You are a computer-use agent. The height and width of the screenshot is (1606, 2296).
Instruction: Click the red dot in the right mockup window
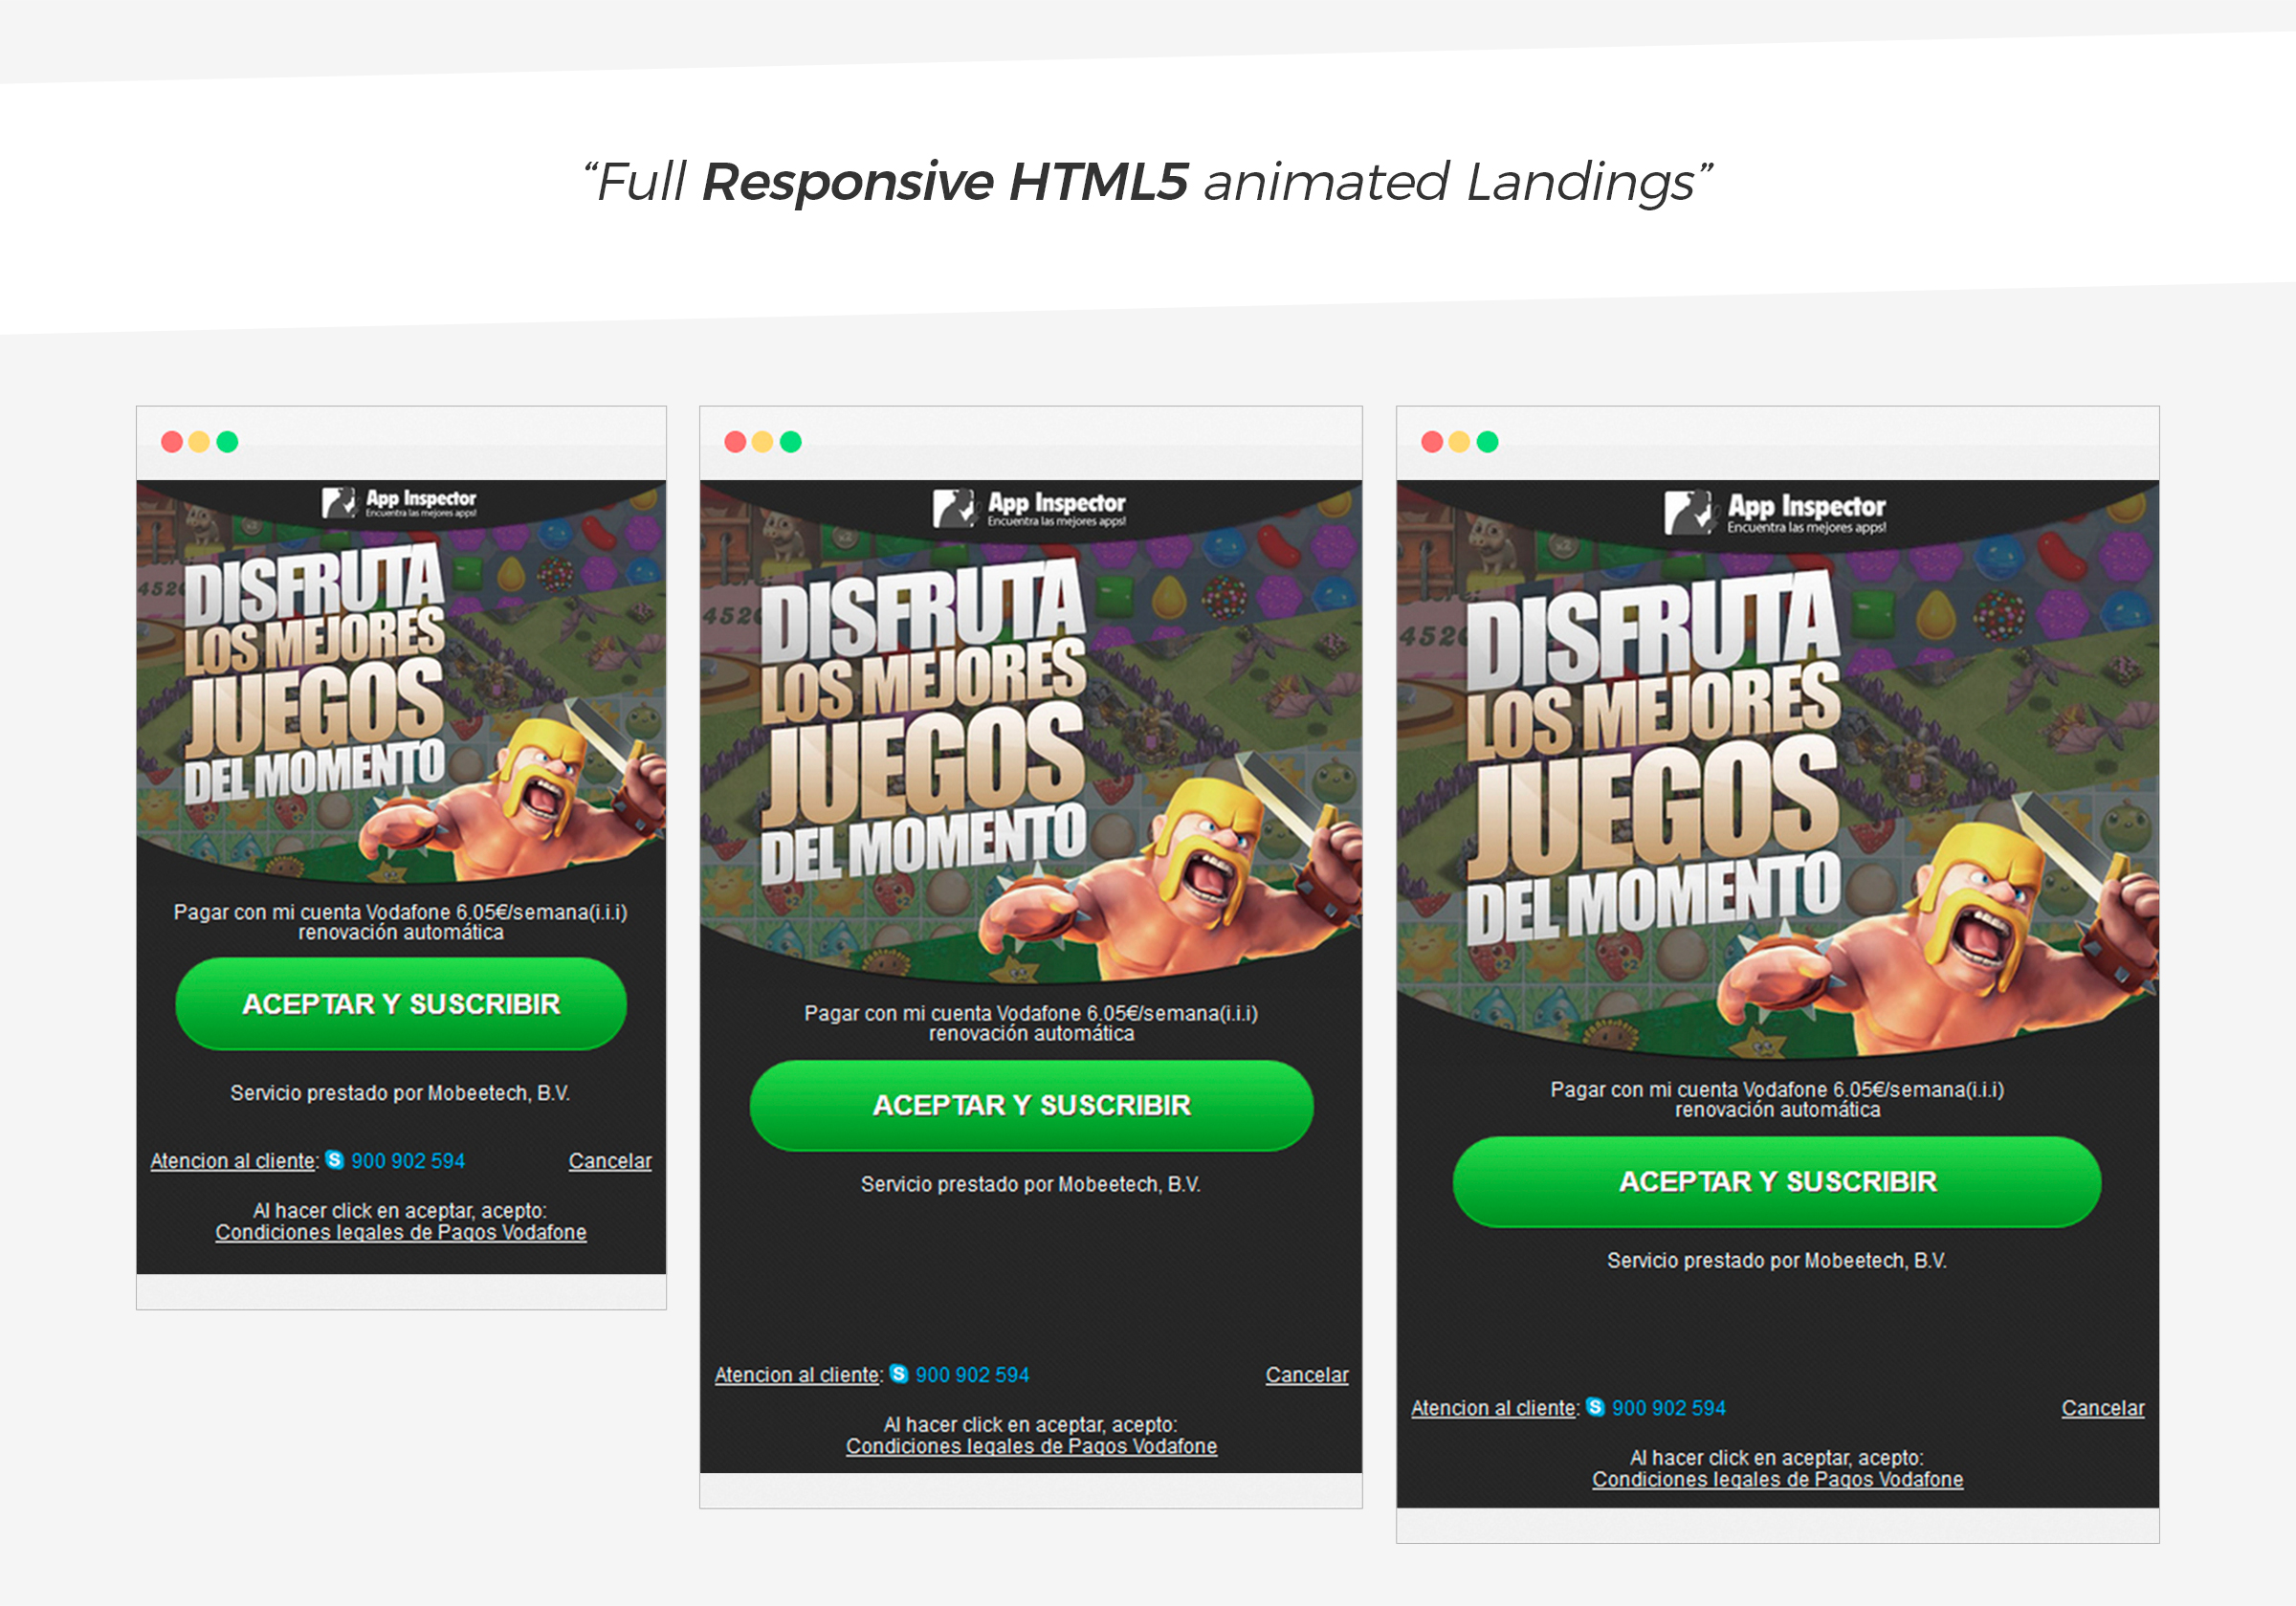(x=1432, y=442)
